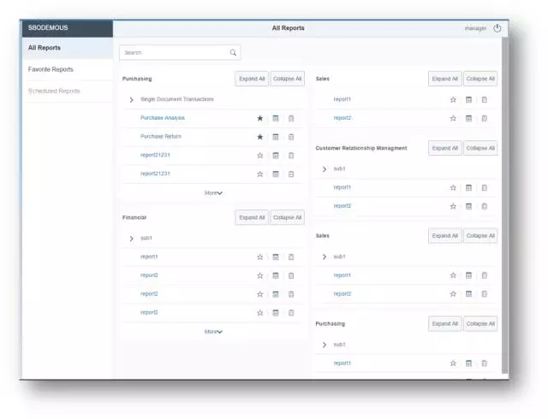This screenshot has width=548, height=419.
Task: Toggle the star on Purchase Return
Action: pos(260,137)
